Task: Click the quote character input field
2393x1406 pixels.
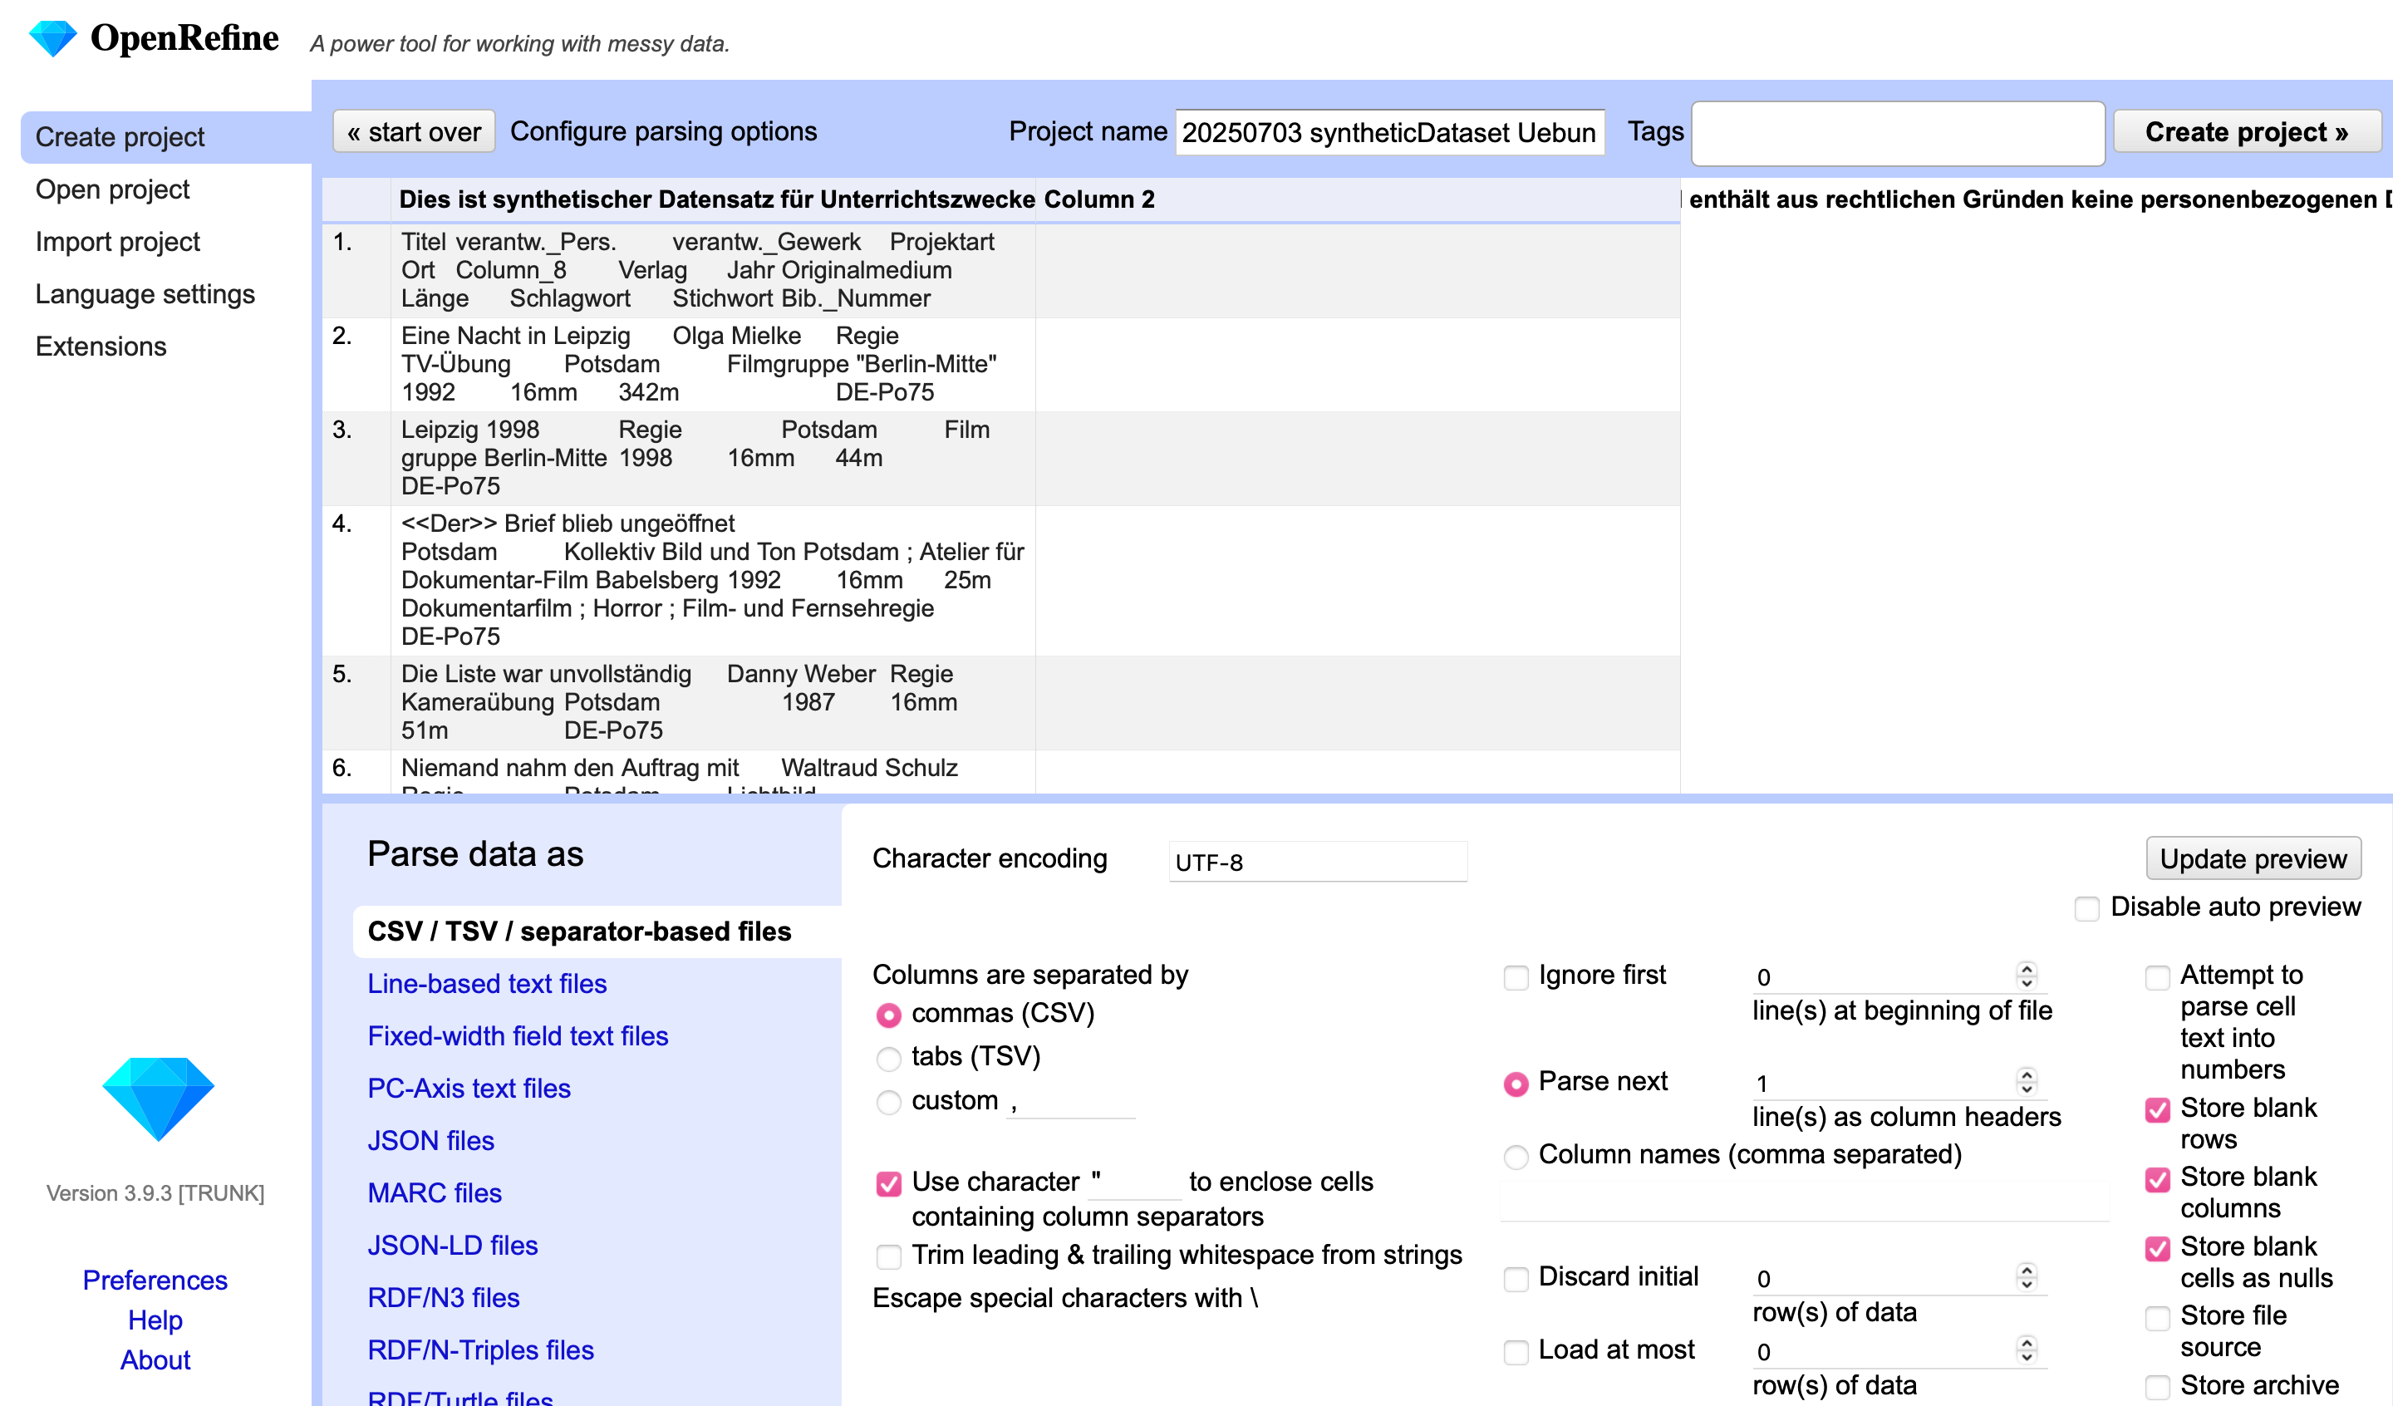Action: (1135, 1182)
